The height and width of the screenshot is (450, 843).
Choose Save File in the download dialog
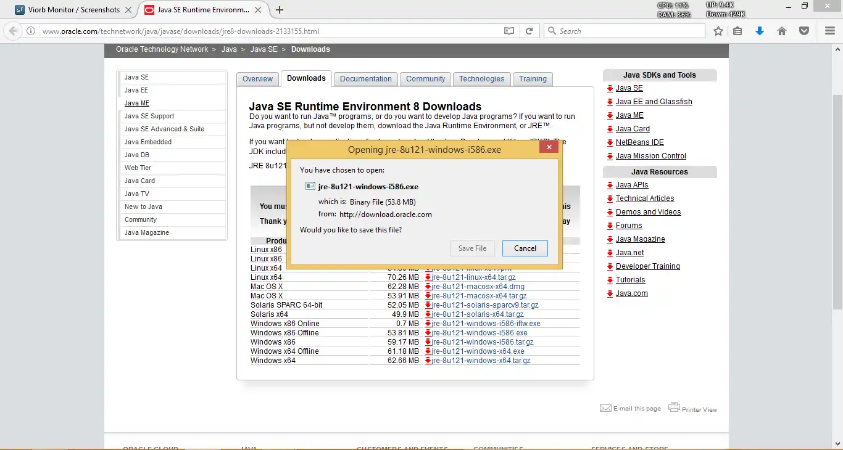click(x=473, y=248)
